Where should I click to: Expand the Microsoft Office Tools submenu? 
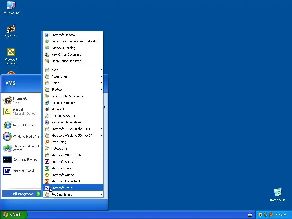[73, 155]
